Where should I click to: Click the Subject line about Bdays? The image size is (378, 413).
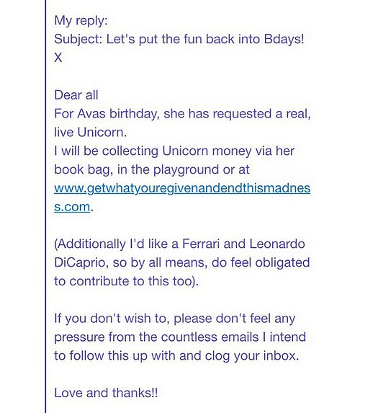(179, 39)
